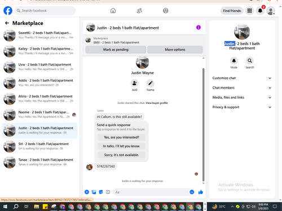The height and width of the screenshot is (211, 282).
Task: Click the Justin Wayne profile photo in chat
Action: [x=142, y=62]
